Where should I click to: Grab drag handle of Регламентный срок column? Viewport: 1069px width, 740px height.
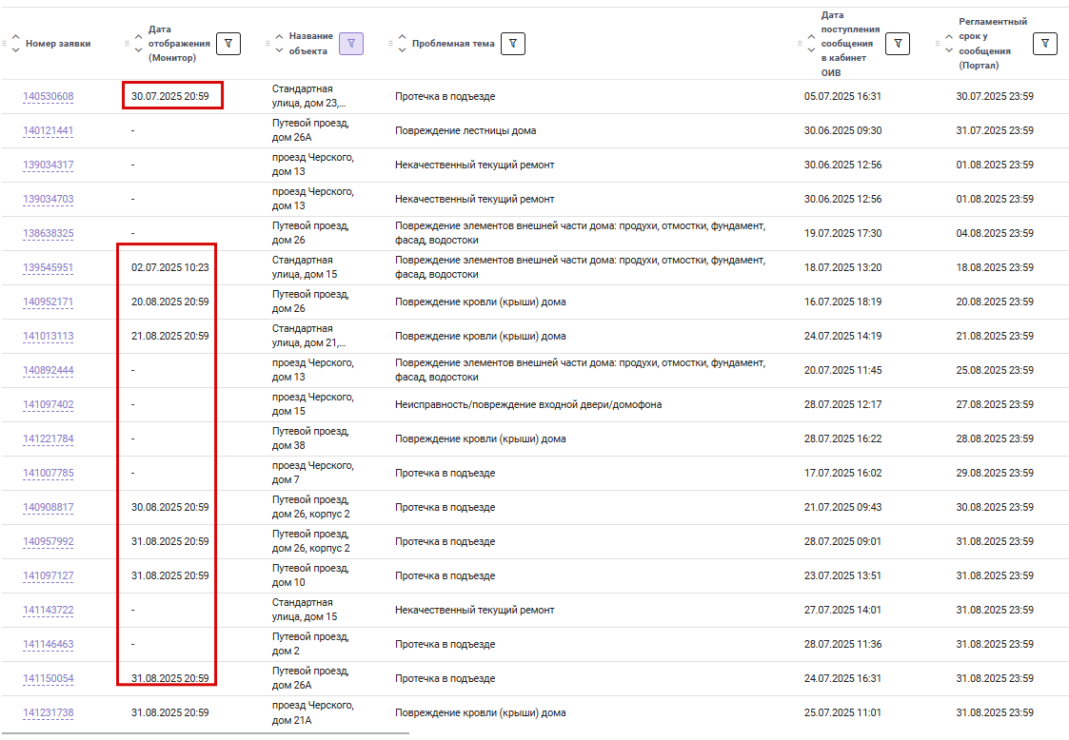pos(938,44)
